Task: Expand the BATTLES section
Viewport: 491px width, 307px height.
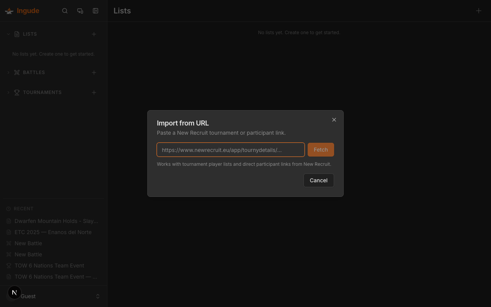Action: [x=8, y=72]
